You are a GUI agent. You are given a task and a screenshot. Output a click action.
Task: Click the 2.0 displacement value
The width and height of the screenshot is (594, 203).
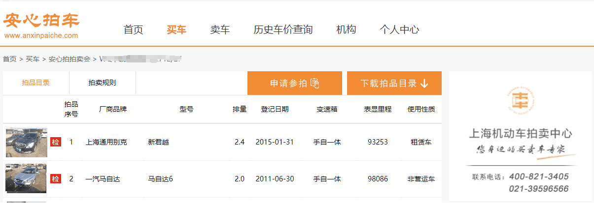(240, 179)
